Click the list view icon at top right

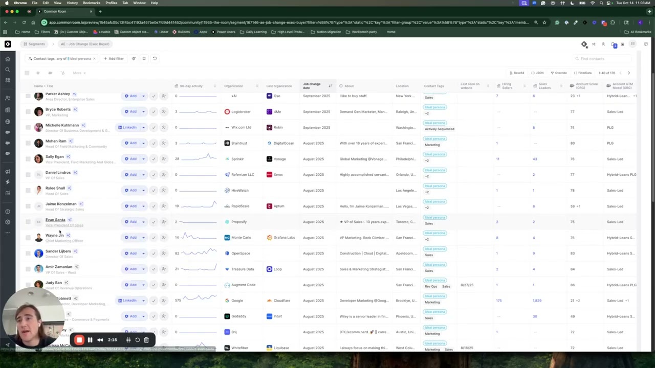point(632,44)
